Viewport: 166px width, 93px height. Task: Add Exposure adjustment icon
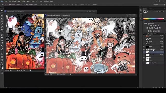pyautogui.click(x=156, y=25)
